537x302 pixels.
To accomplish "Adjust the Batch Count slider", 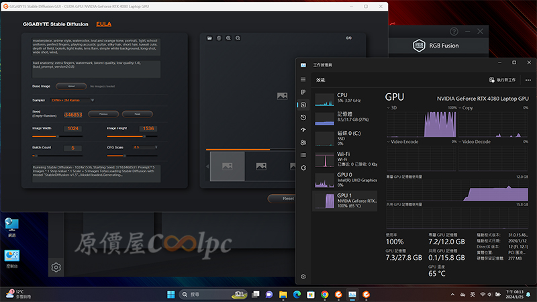I will (x=58, y=156).
